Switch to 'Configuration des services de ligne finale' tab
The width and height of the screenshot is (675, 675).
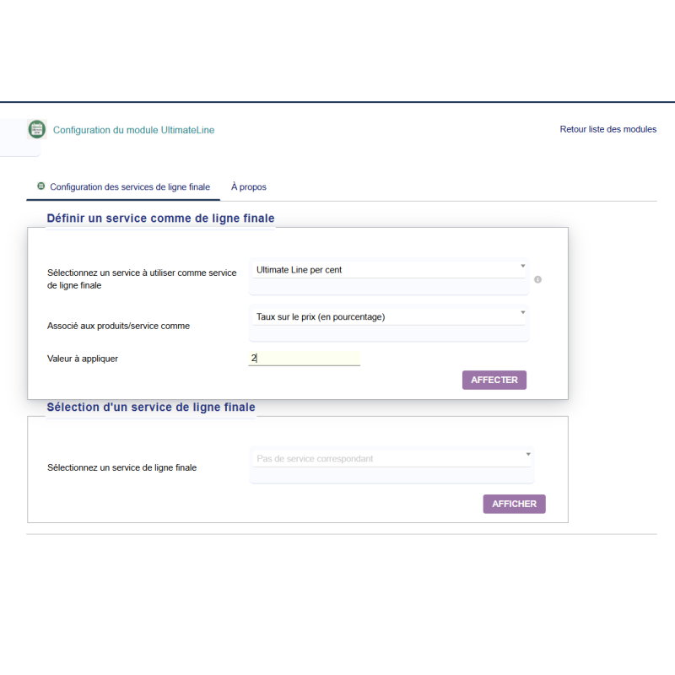[x=130, y=186]
